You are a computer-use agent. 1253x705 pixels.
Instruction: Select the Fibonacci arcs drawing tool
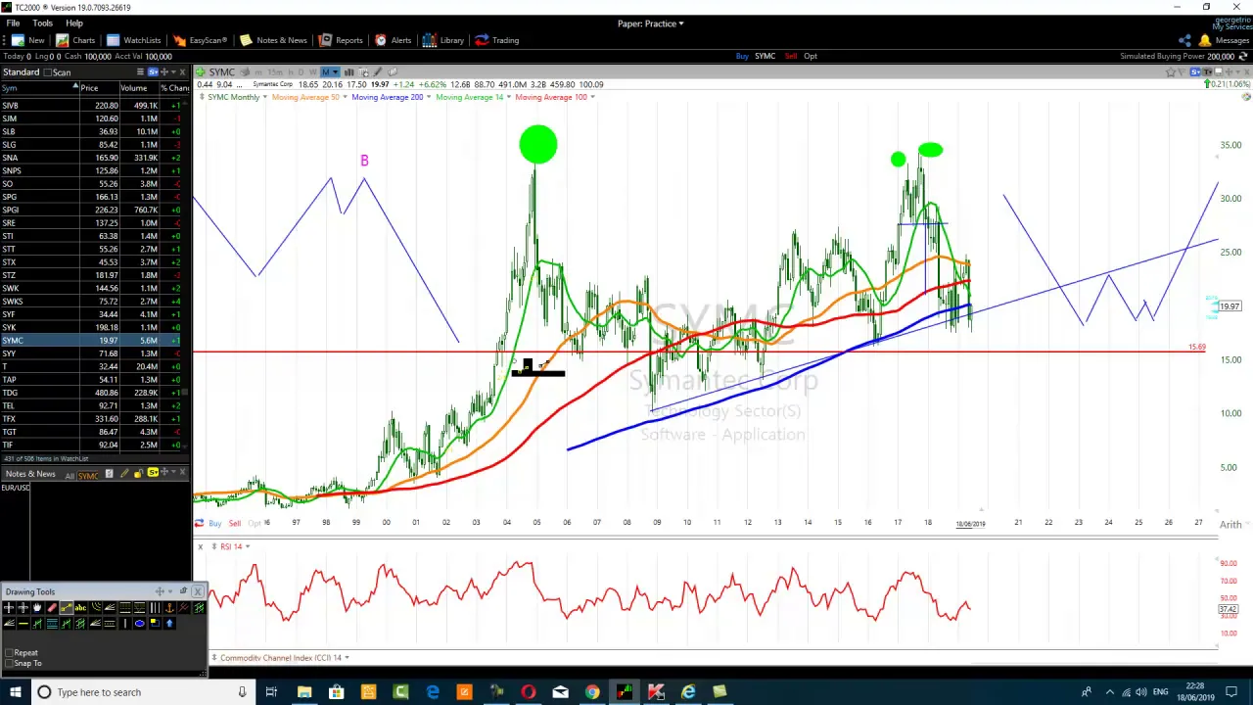95,608
